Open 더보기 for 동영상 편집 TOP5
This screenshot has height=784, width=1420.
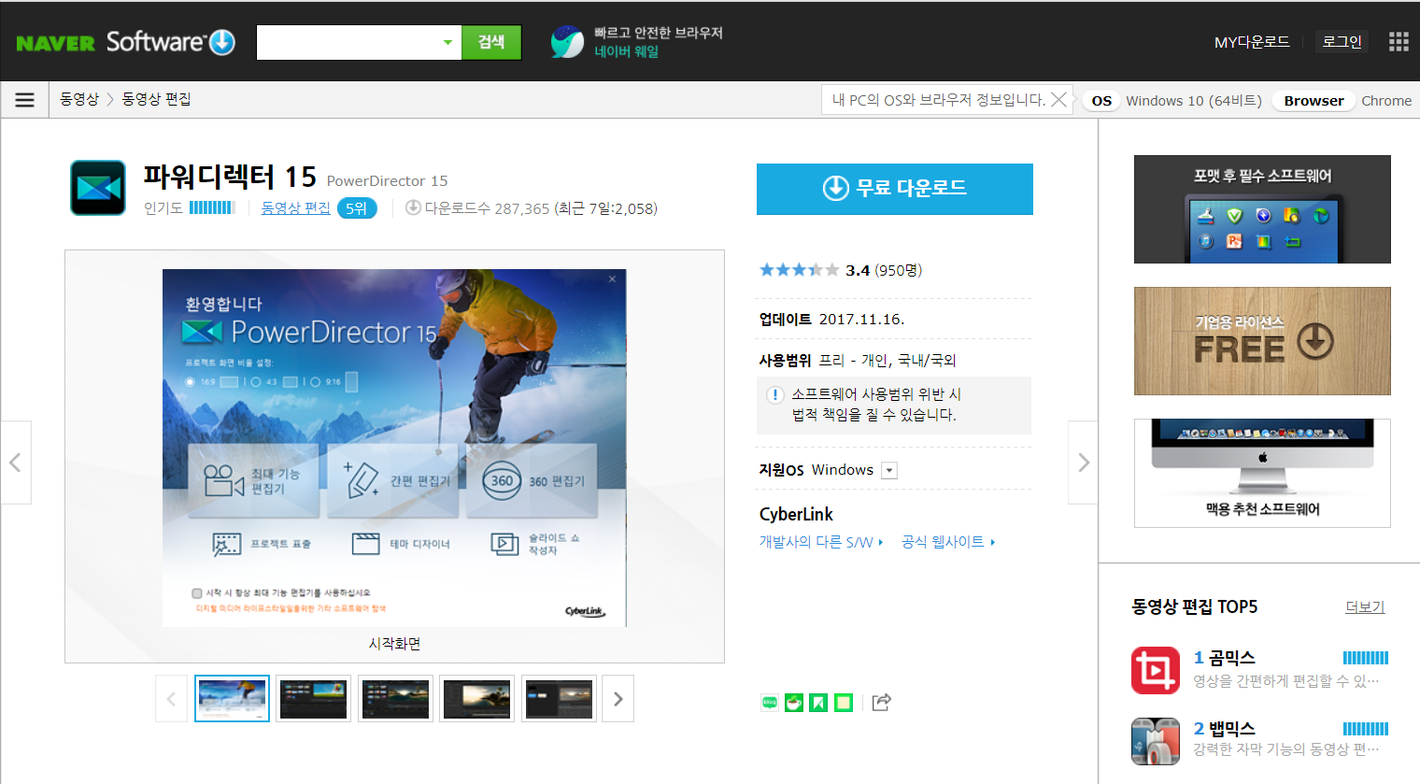click(x=1365, y=607)
